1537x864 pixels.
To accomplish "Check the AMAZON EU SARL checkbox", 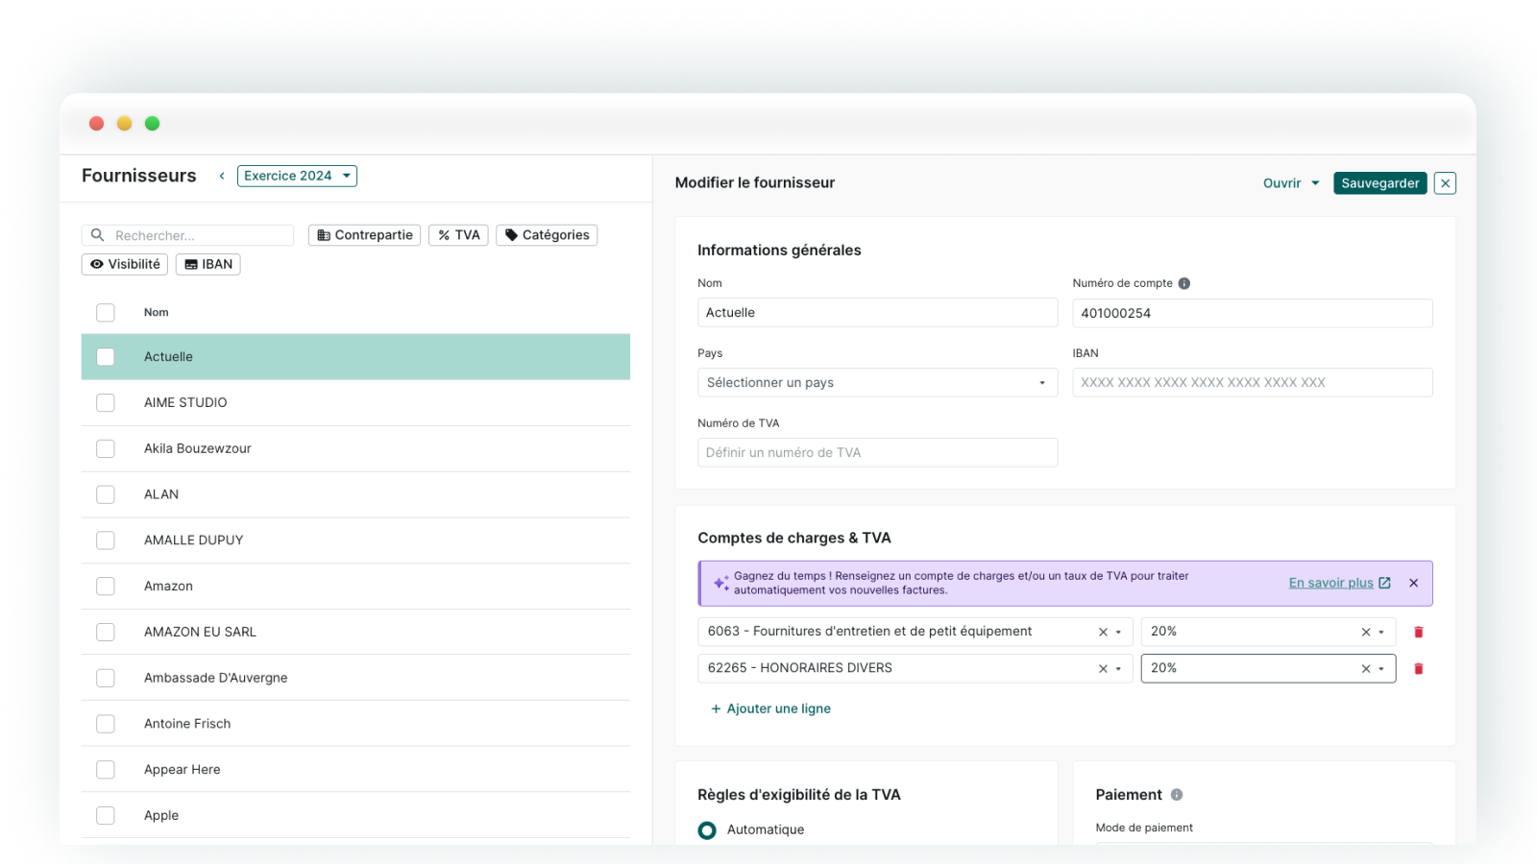I will coord(106,632).
